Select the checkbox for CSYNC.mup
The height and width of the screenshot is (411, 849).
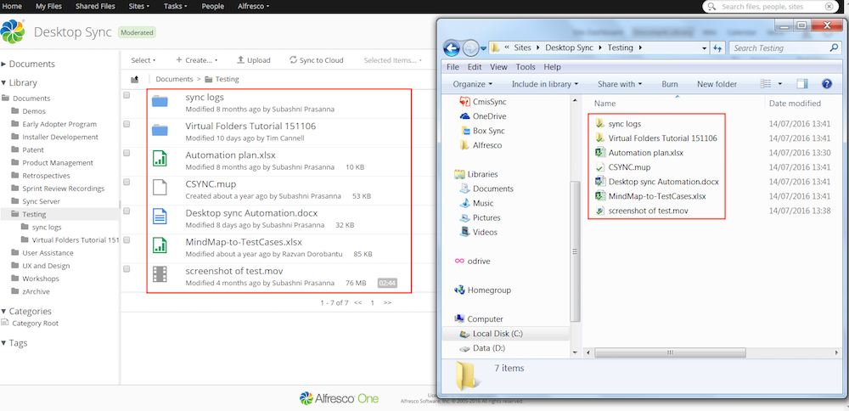click(x=127, y=182)
